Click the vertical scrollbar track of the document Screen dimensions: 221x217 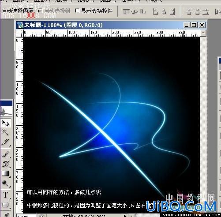pyautogui.click(x=203, y=125)
